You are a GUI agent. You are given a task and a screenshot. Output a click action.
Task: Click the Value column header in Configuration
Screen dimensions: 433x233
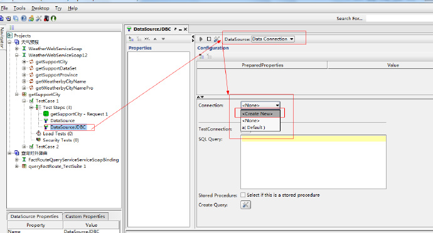click(x=393, y=65)
